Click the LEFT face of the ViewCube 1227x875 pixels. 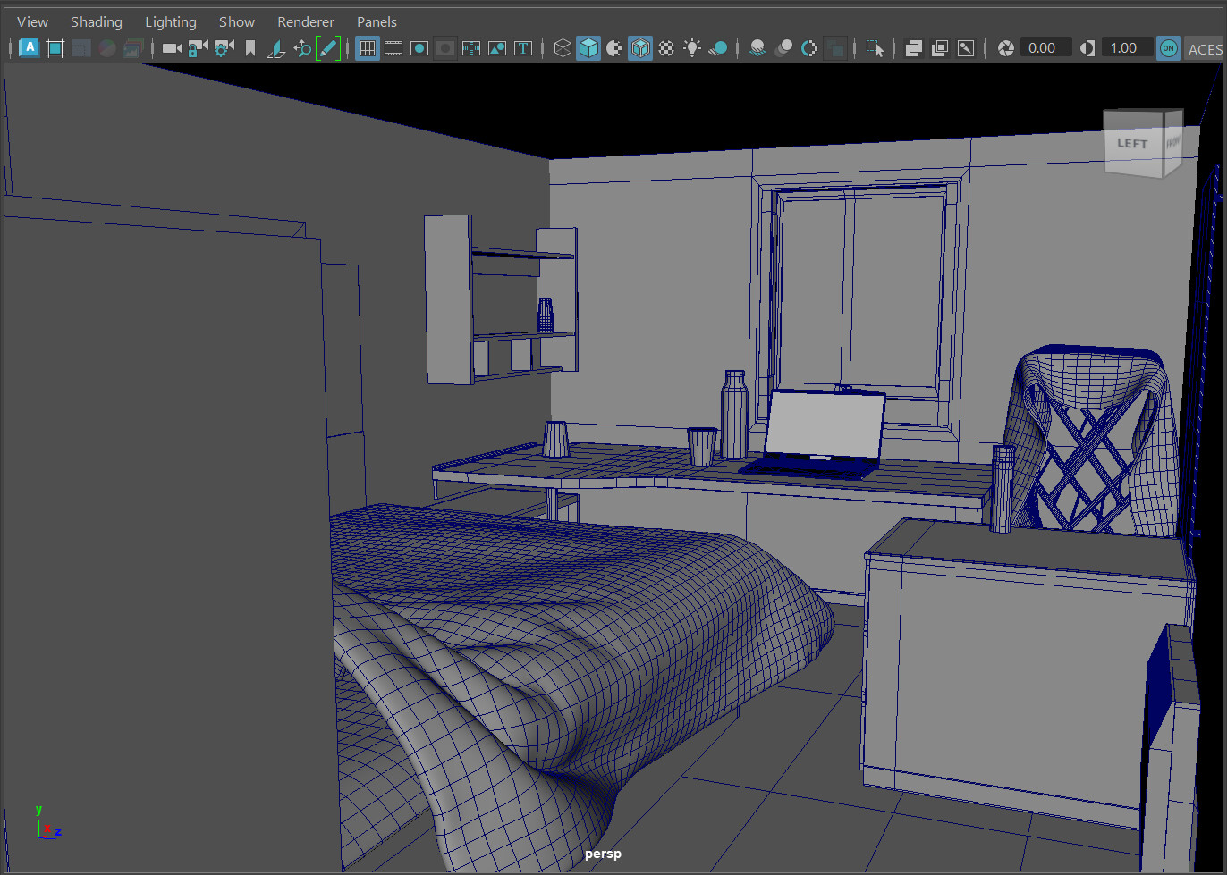[x=1132, y=143]
